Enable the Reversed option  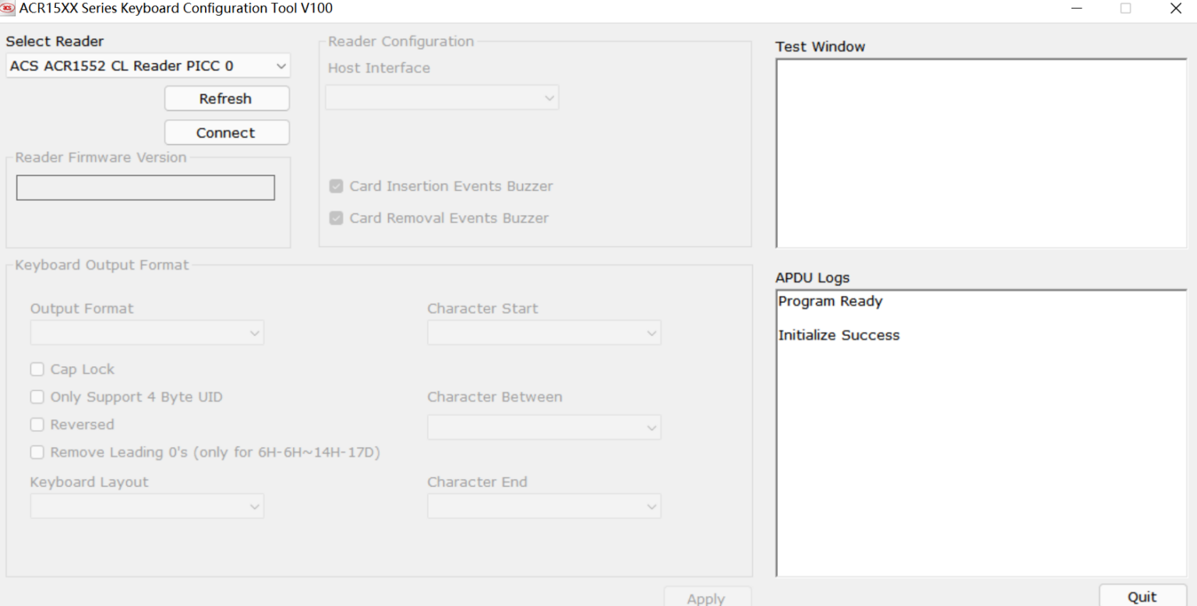(37, 424)
